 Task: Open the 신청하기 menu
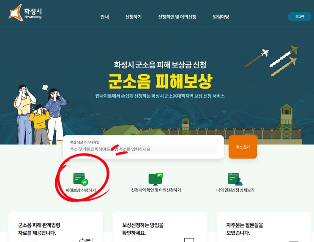click(x=134, y=17)
